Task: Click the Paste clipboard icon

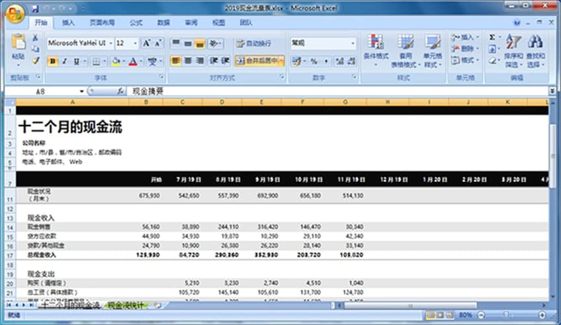Action: click(19, 42)
